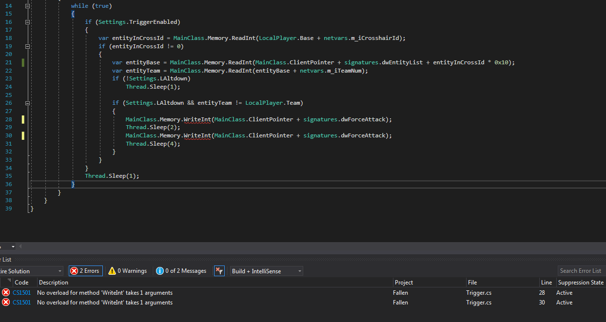The width and height of the screenshot is (606, 322).
Task: Collapse the if block at line 16
Action: tap(27, 22)
